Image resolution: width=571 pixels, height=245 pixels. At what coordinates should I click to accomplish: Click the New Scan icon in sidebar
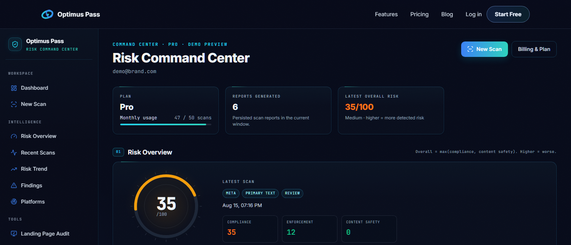click(14, 104)
